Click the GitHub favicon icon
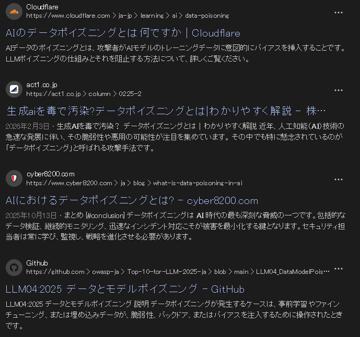The image size is (360, 337). 14,267
